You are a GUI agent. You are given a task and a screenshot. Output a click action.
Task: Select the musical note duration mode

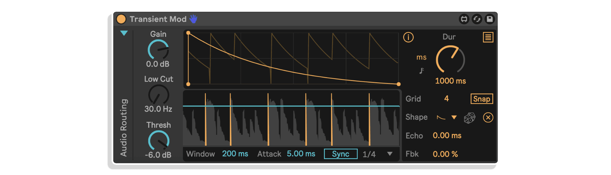click(x=422, y=71)
